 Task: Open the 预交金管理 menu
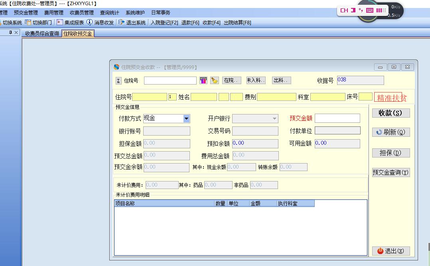click(x=26, y=13)
